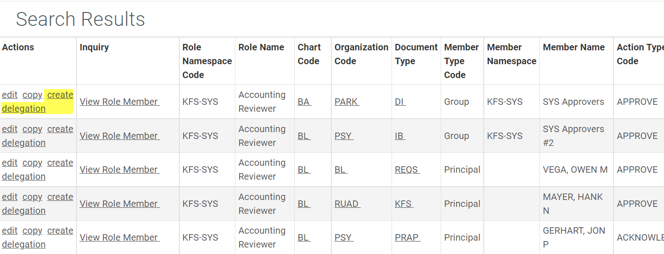The image size is (664, 254).
Task: Open View Role Member in first row
Action: (x=120, y=102)
